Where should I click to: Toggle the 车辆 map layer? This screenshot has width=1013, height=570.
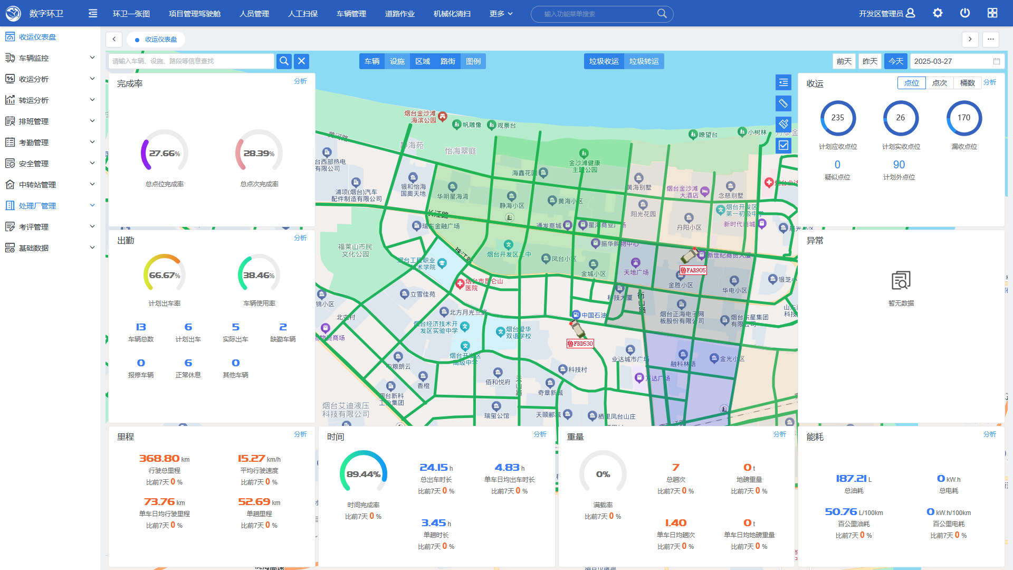tap(372, 61)
